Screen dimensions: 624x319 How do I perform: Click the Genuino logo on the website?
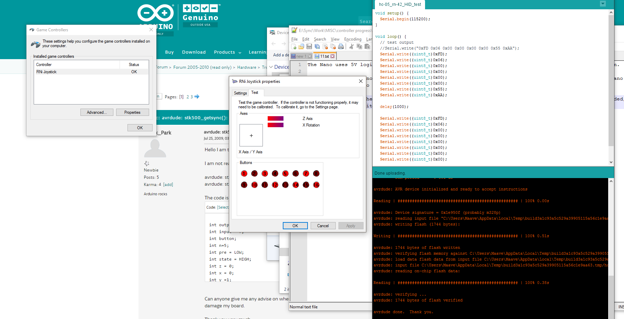[x=201, y=15]
